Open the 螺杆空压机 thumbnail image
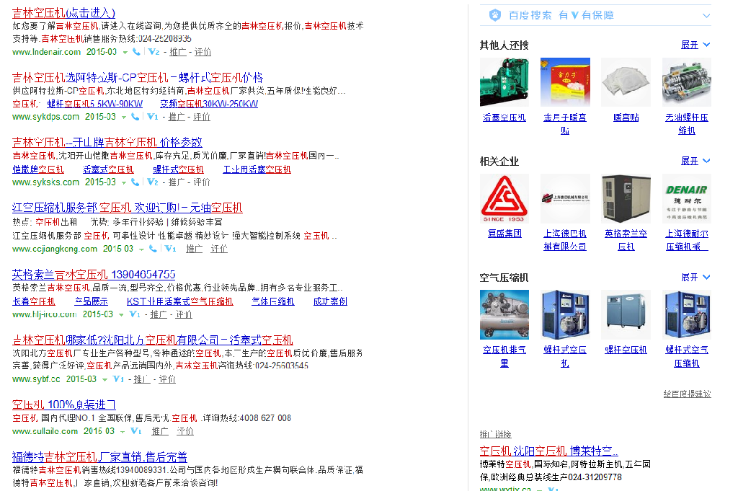Image resolution: width=738 pixels, height=491 pixels. pos(626,314)
